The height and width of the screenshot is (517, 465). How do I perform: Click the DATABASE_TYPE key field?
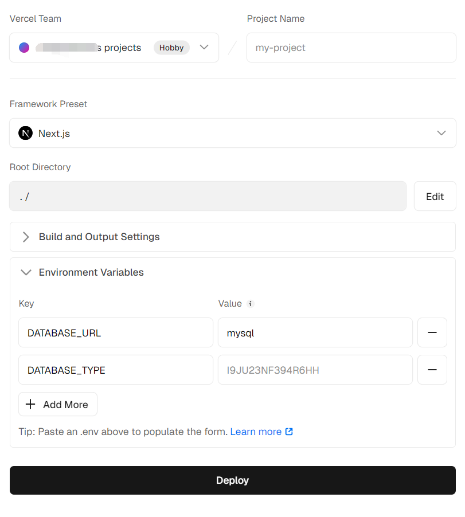coord(116,370)
